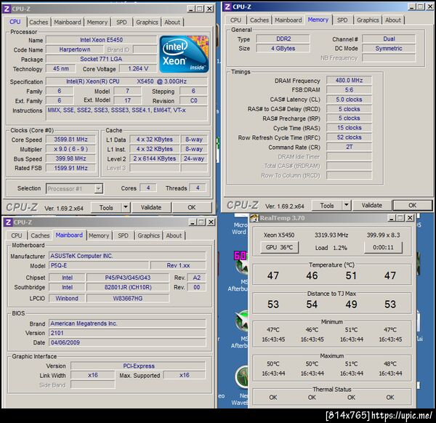Click Rated FSB value 1599.91 MHz

[70, 168]
